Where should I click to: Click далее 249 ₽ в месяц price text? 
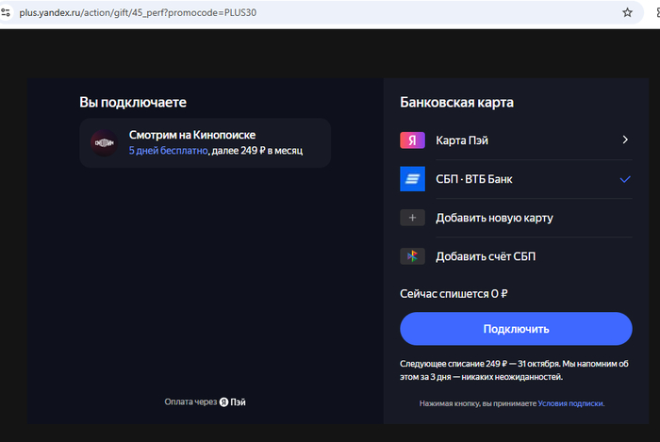coord(257,151)
